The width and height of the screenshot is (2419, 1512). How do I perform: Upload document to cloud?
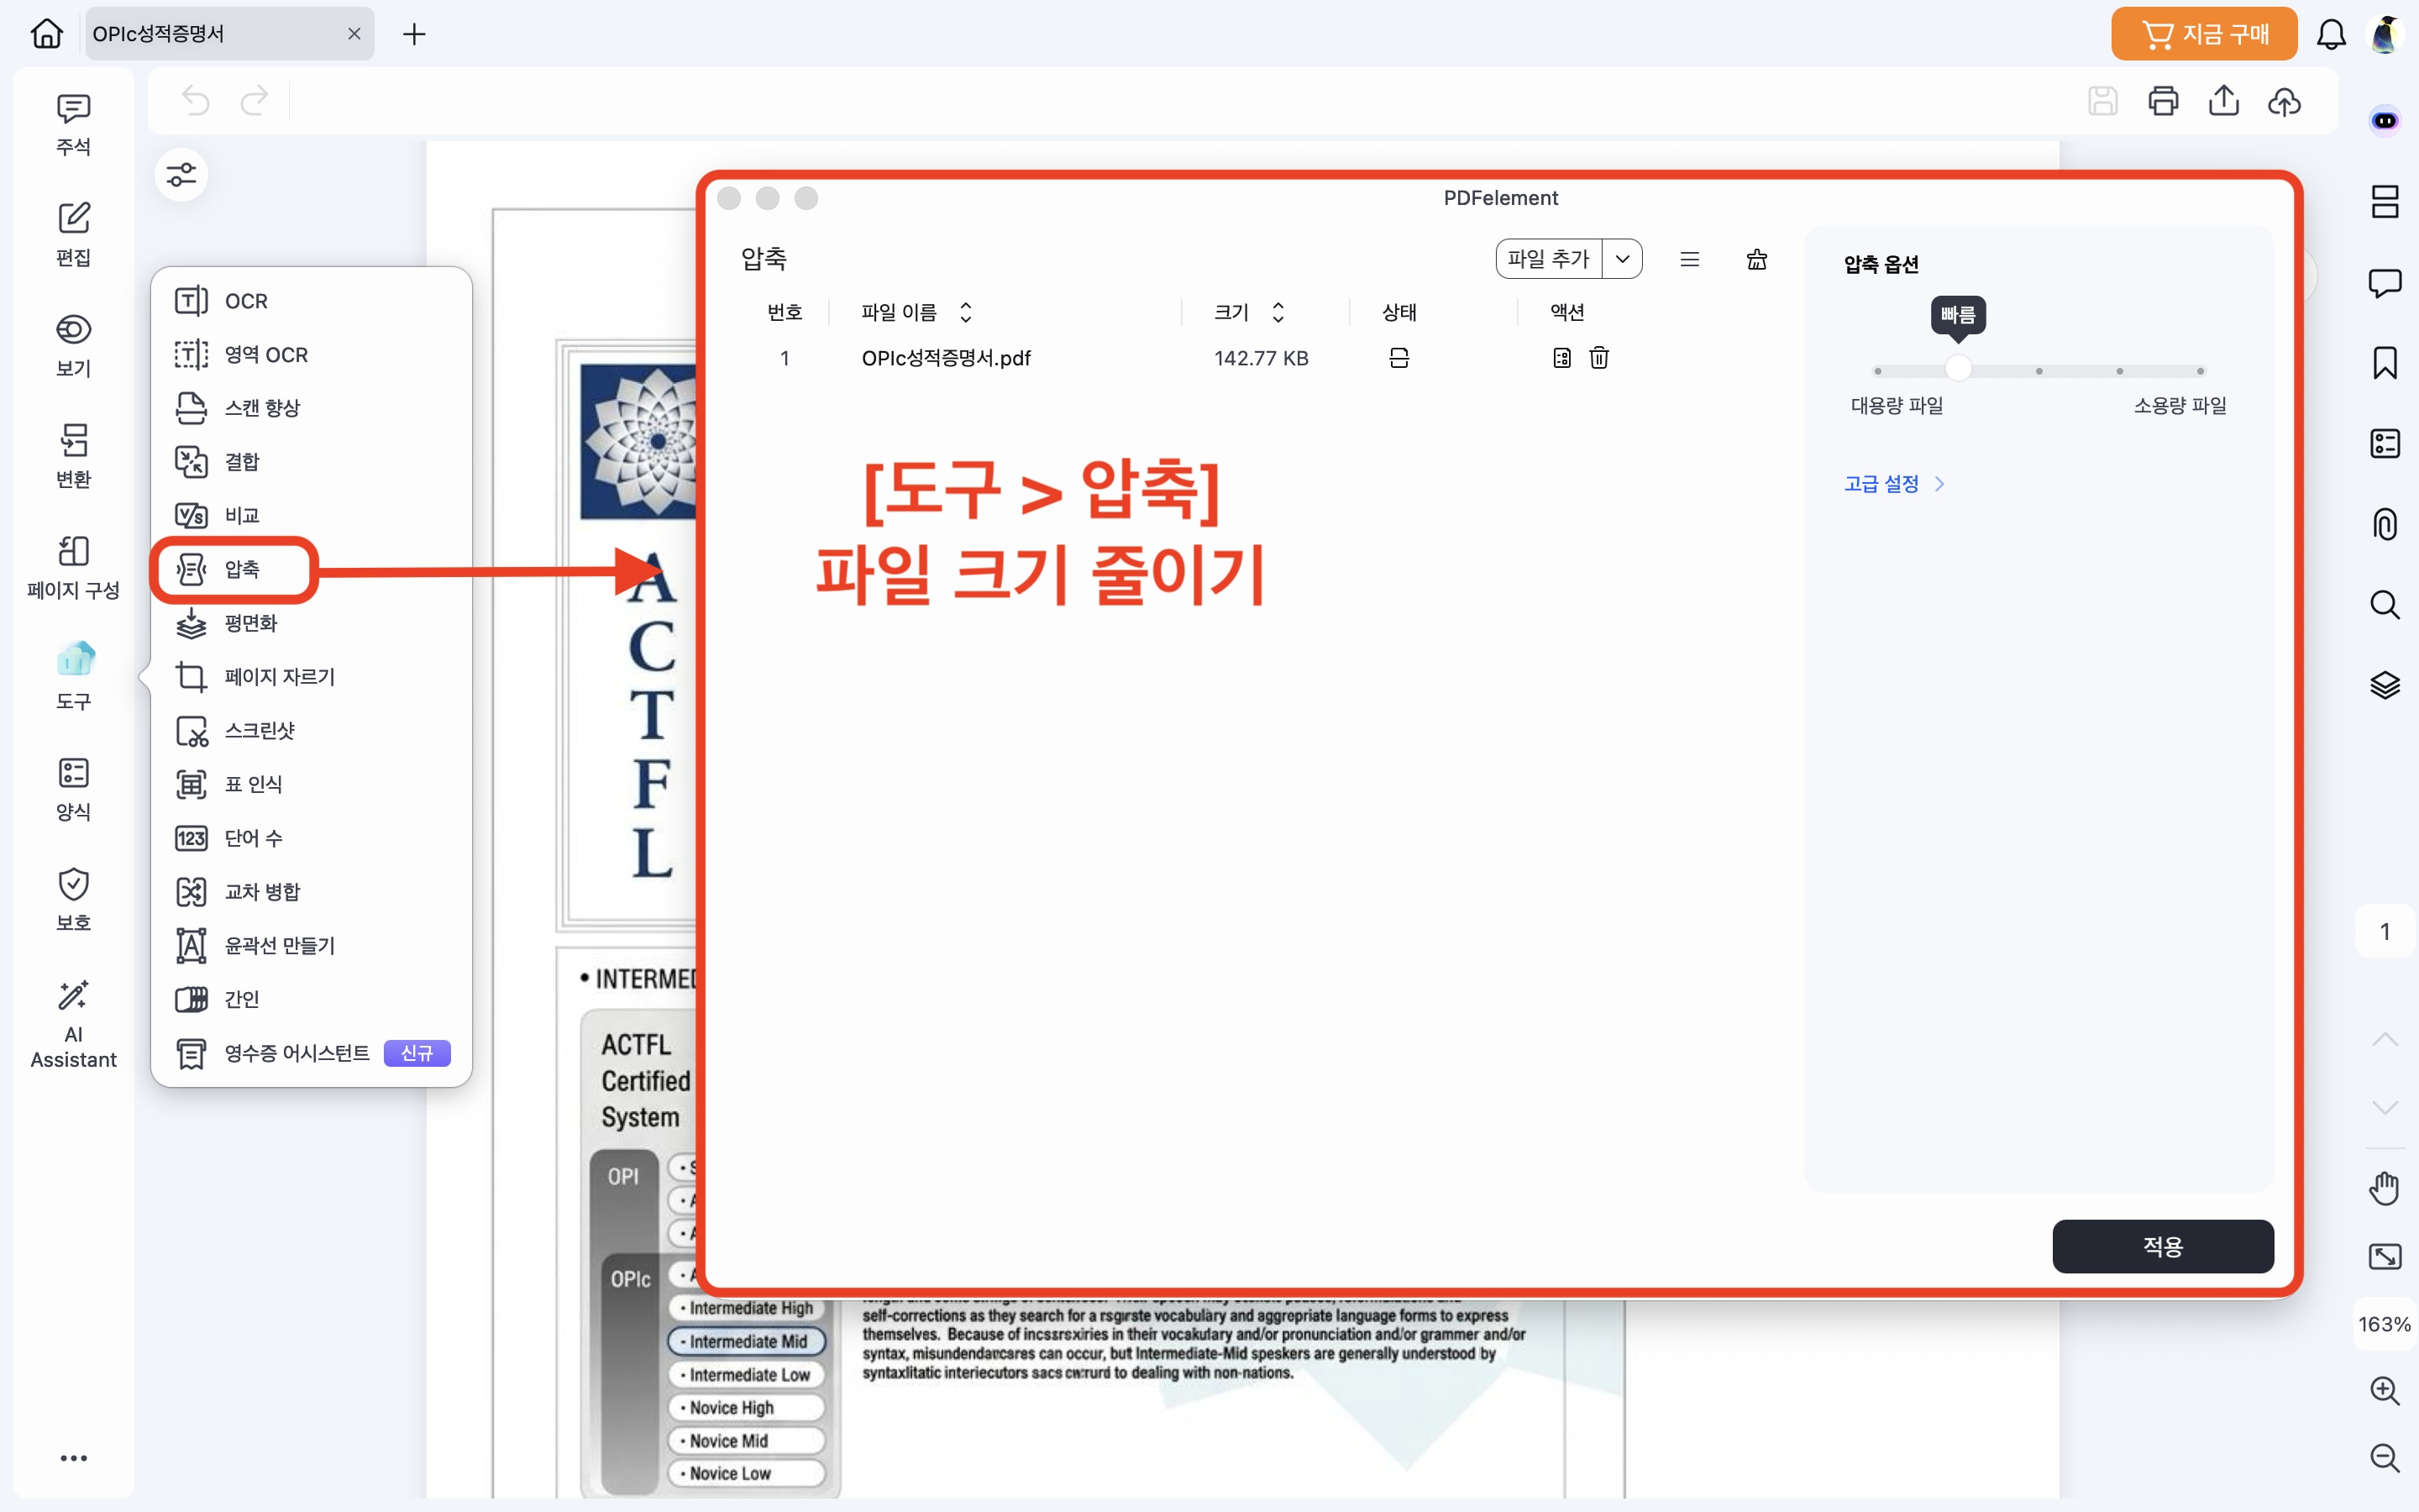click(x=2284, y=101)
